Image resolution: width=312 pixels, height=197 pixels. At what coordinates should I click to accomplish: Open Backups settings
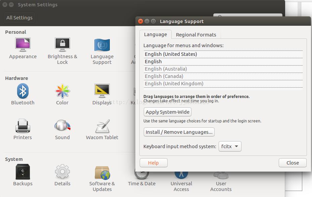23,175
